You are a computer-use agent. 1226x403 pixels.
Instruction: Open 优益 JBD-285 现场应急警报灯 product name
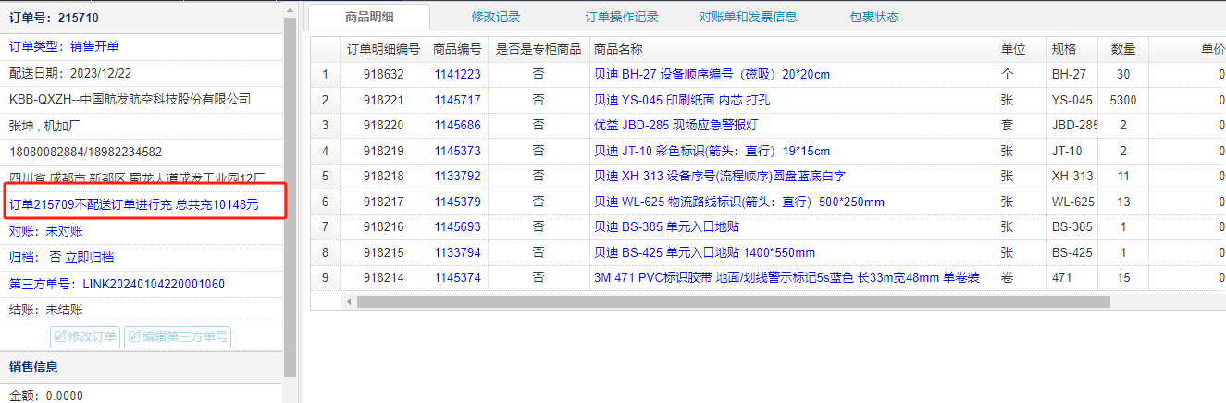[x=675, y=125]
